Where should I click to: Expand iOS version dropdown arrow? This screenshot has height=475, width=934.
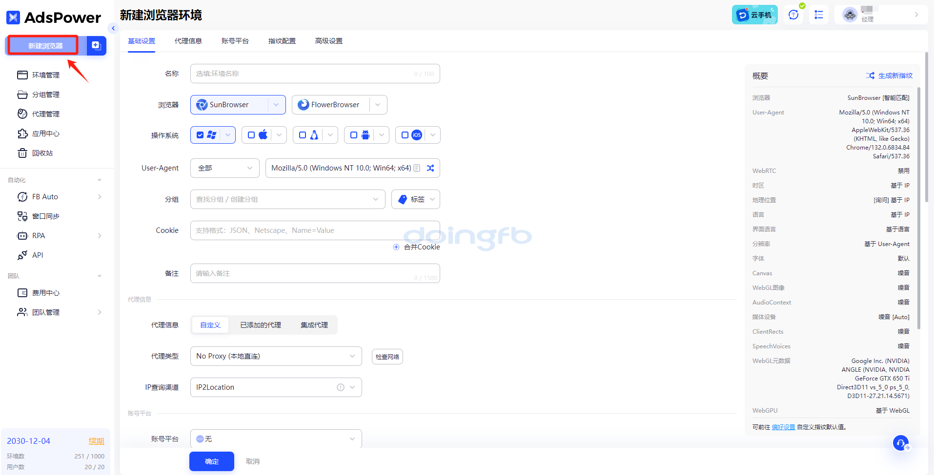tap(432, 135)
